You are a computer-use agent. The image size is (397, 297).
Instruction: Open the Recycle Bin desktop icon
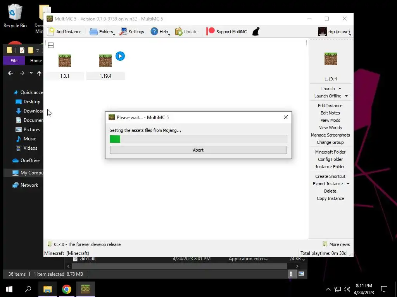tap(15, 15)
